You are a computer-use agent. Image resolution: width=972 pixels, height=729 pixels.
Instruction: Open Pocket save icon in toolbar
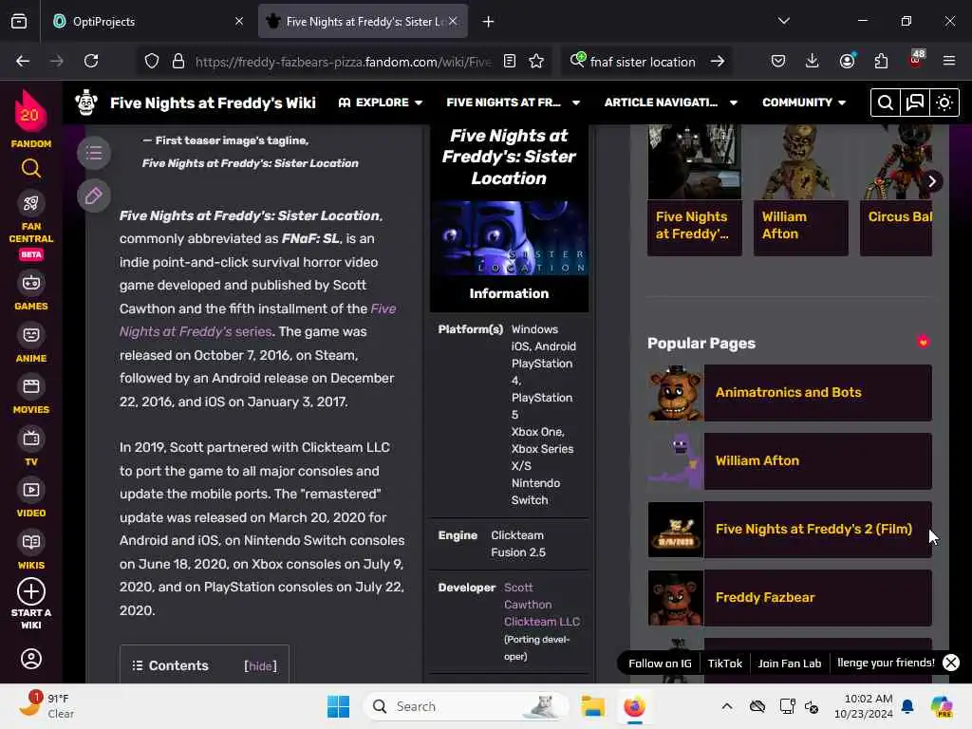pos(778,61)
